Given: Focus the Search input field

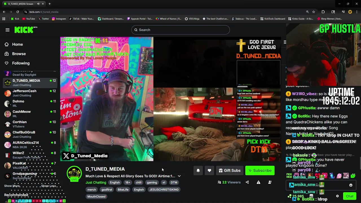Looking at the screenshot, I should pyautogui.click(x=180, y=30).
